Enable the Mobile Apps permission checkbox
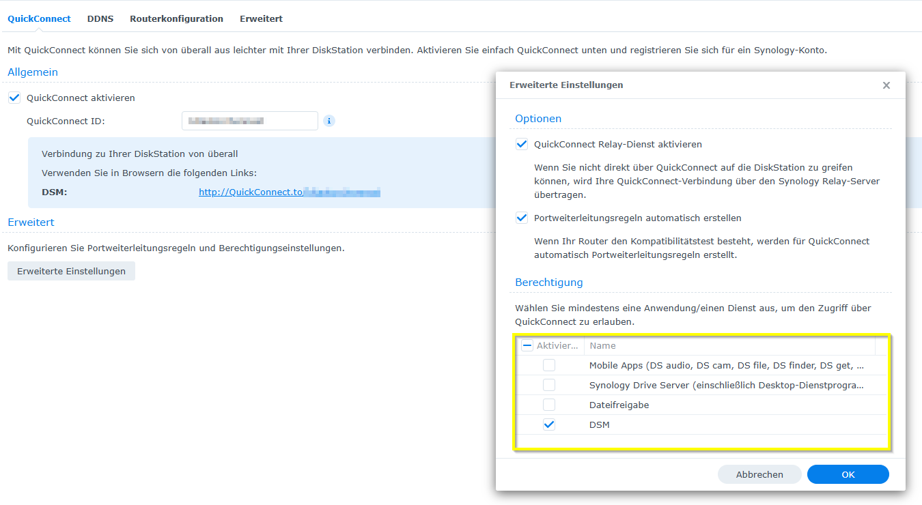This screenshot has height=505, width=922. 548,365
